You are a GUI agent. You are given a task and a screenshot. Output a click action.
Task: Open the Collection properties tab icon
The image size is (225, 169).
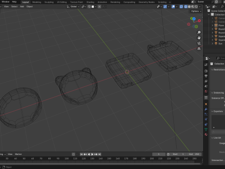206,98
